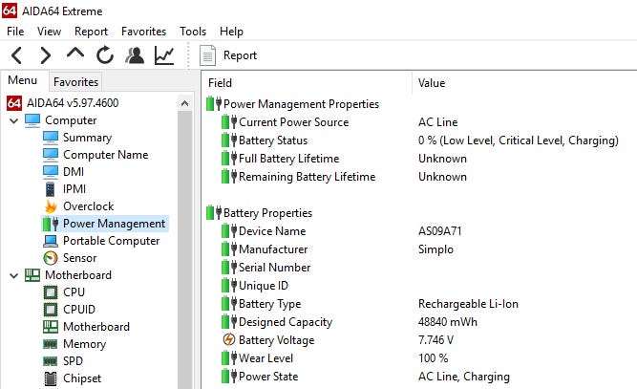This screenshot has width=637, height=389.
Task: Click the scroll-up arrow of tree scrollbar
Action: click(x=185, y=103)
